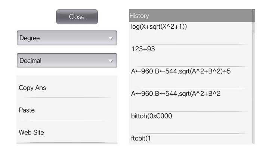Screen dimensions: 269x152
Task: Click the word Decimal in the format selector
Action: pyautogui.click(x=30, y=60)
